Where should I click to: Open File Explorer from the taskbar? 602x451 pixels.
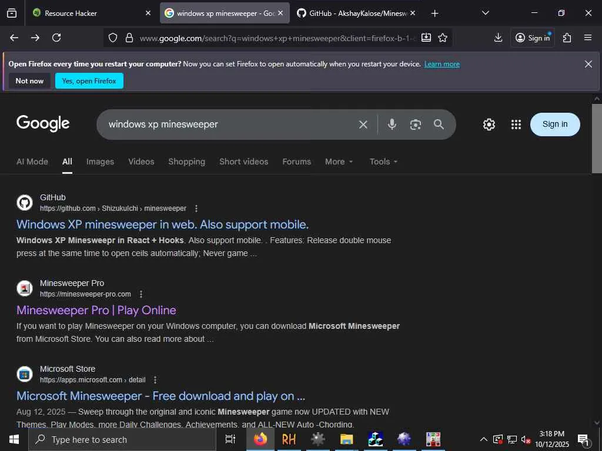tap(346, 439)
